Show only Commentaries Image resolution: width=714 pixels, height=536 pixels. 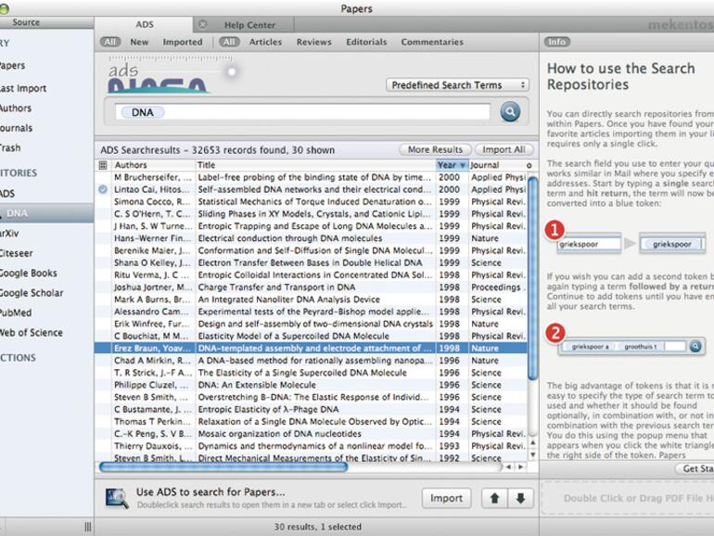coord(432,42)
